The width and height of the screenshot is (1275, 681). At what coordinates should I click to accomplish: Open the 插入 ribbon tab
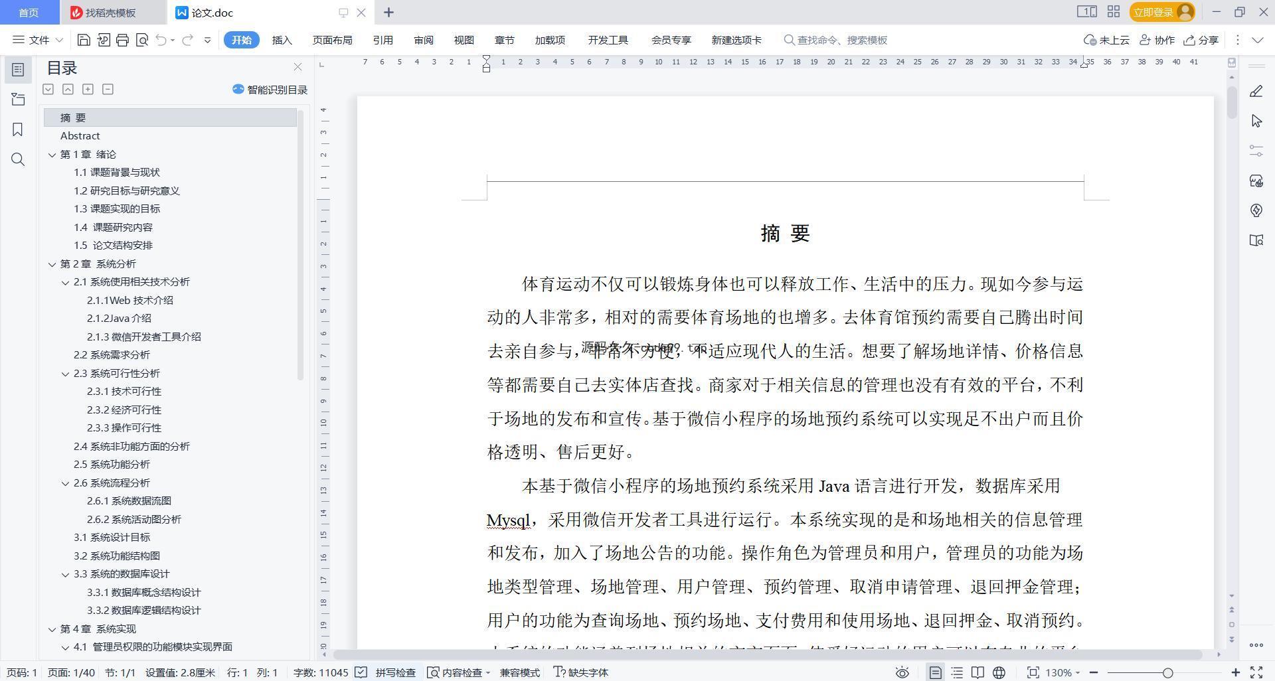point(282,40)
